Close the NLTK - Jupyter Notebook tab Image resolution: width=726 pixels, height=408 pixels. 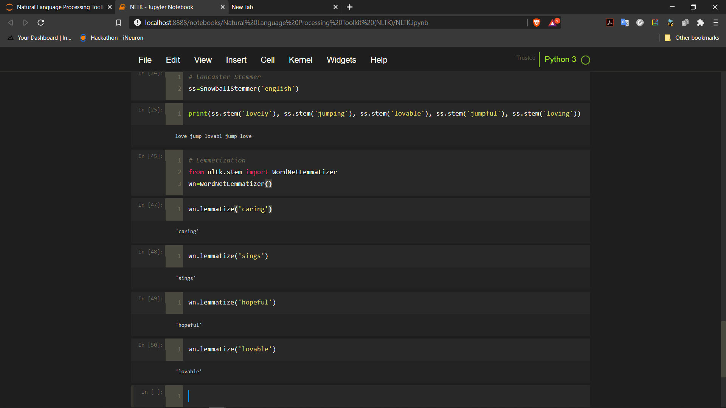pos(222,7)
